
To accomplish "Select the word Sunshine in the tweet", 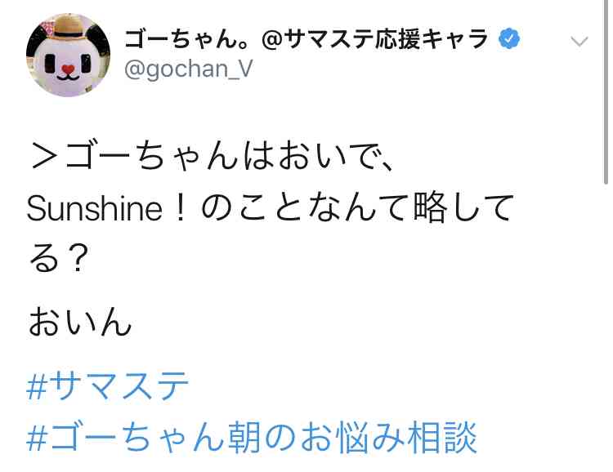I will point(95,208).
